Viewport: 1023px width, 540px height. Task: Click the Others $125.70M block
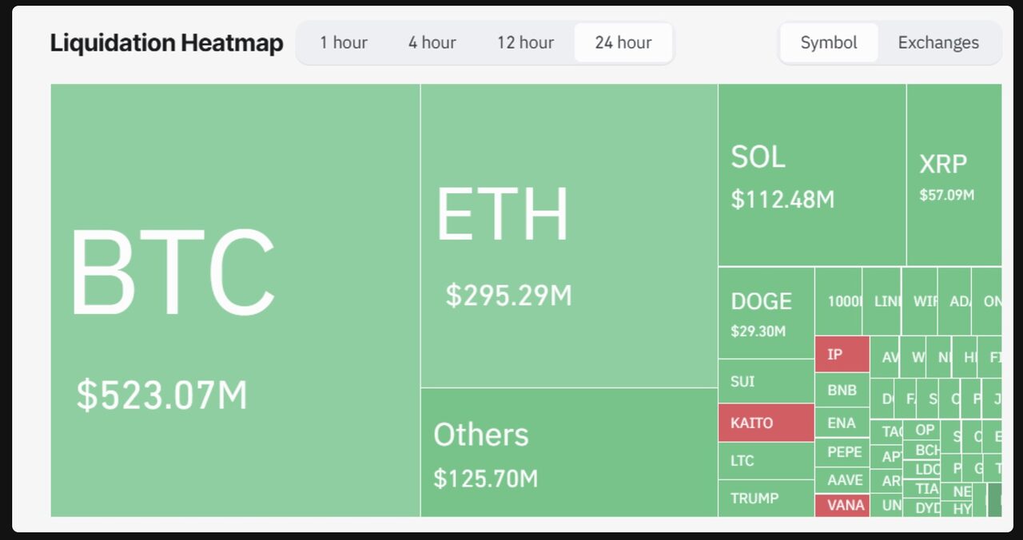tap(568, 452)
